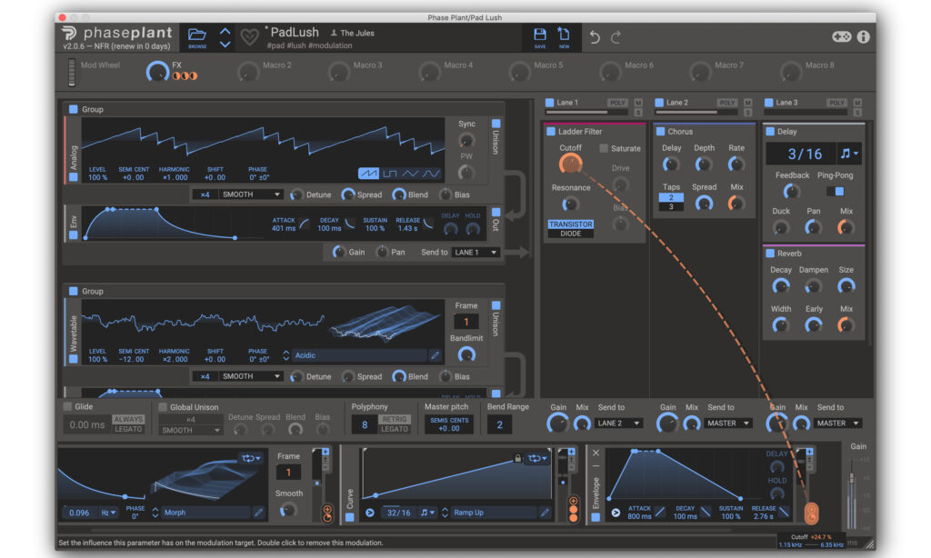Select the triangle waveform shape
Viewport: 931px width, 558px height.
pyautogui.click(x=410, y=174)
